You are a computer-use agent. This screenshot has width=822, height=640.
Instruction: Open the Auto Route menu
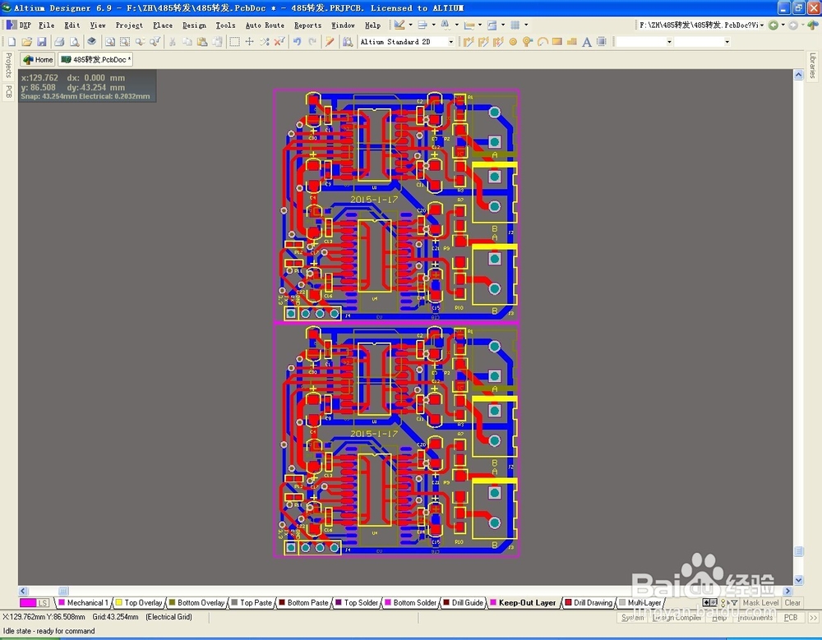tap(265, 25)
